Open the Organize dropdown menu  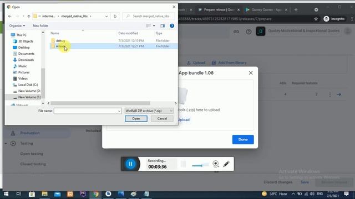pos(17,26)
